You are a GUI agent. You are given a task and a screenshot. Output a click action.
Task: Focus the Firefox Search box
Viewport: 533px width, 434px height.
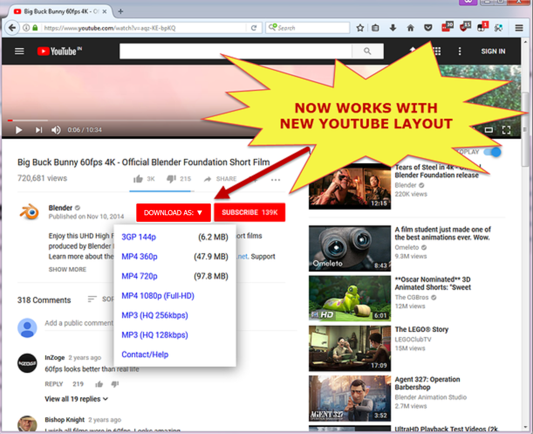(307, 28)
